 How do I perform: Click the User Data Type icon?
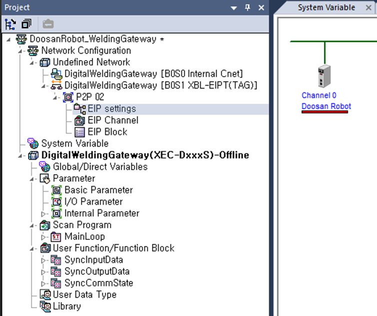(45, 294)
